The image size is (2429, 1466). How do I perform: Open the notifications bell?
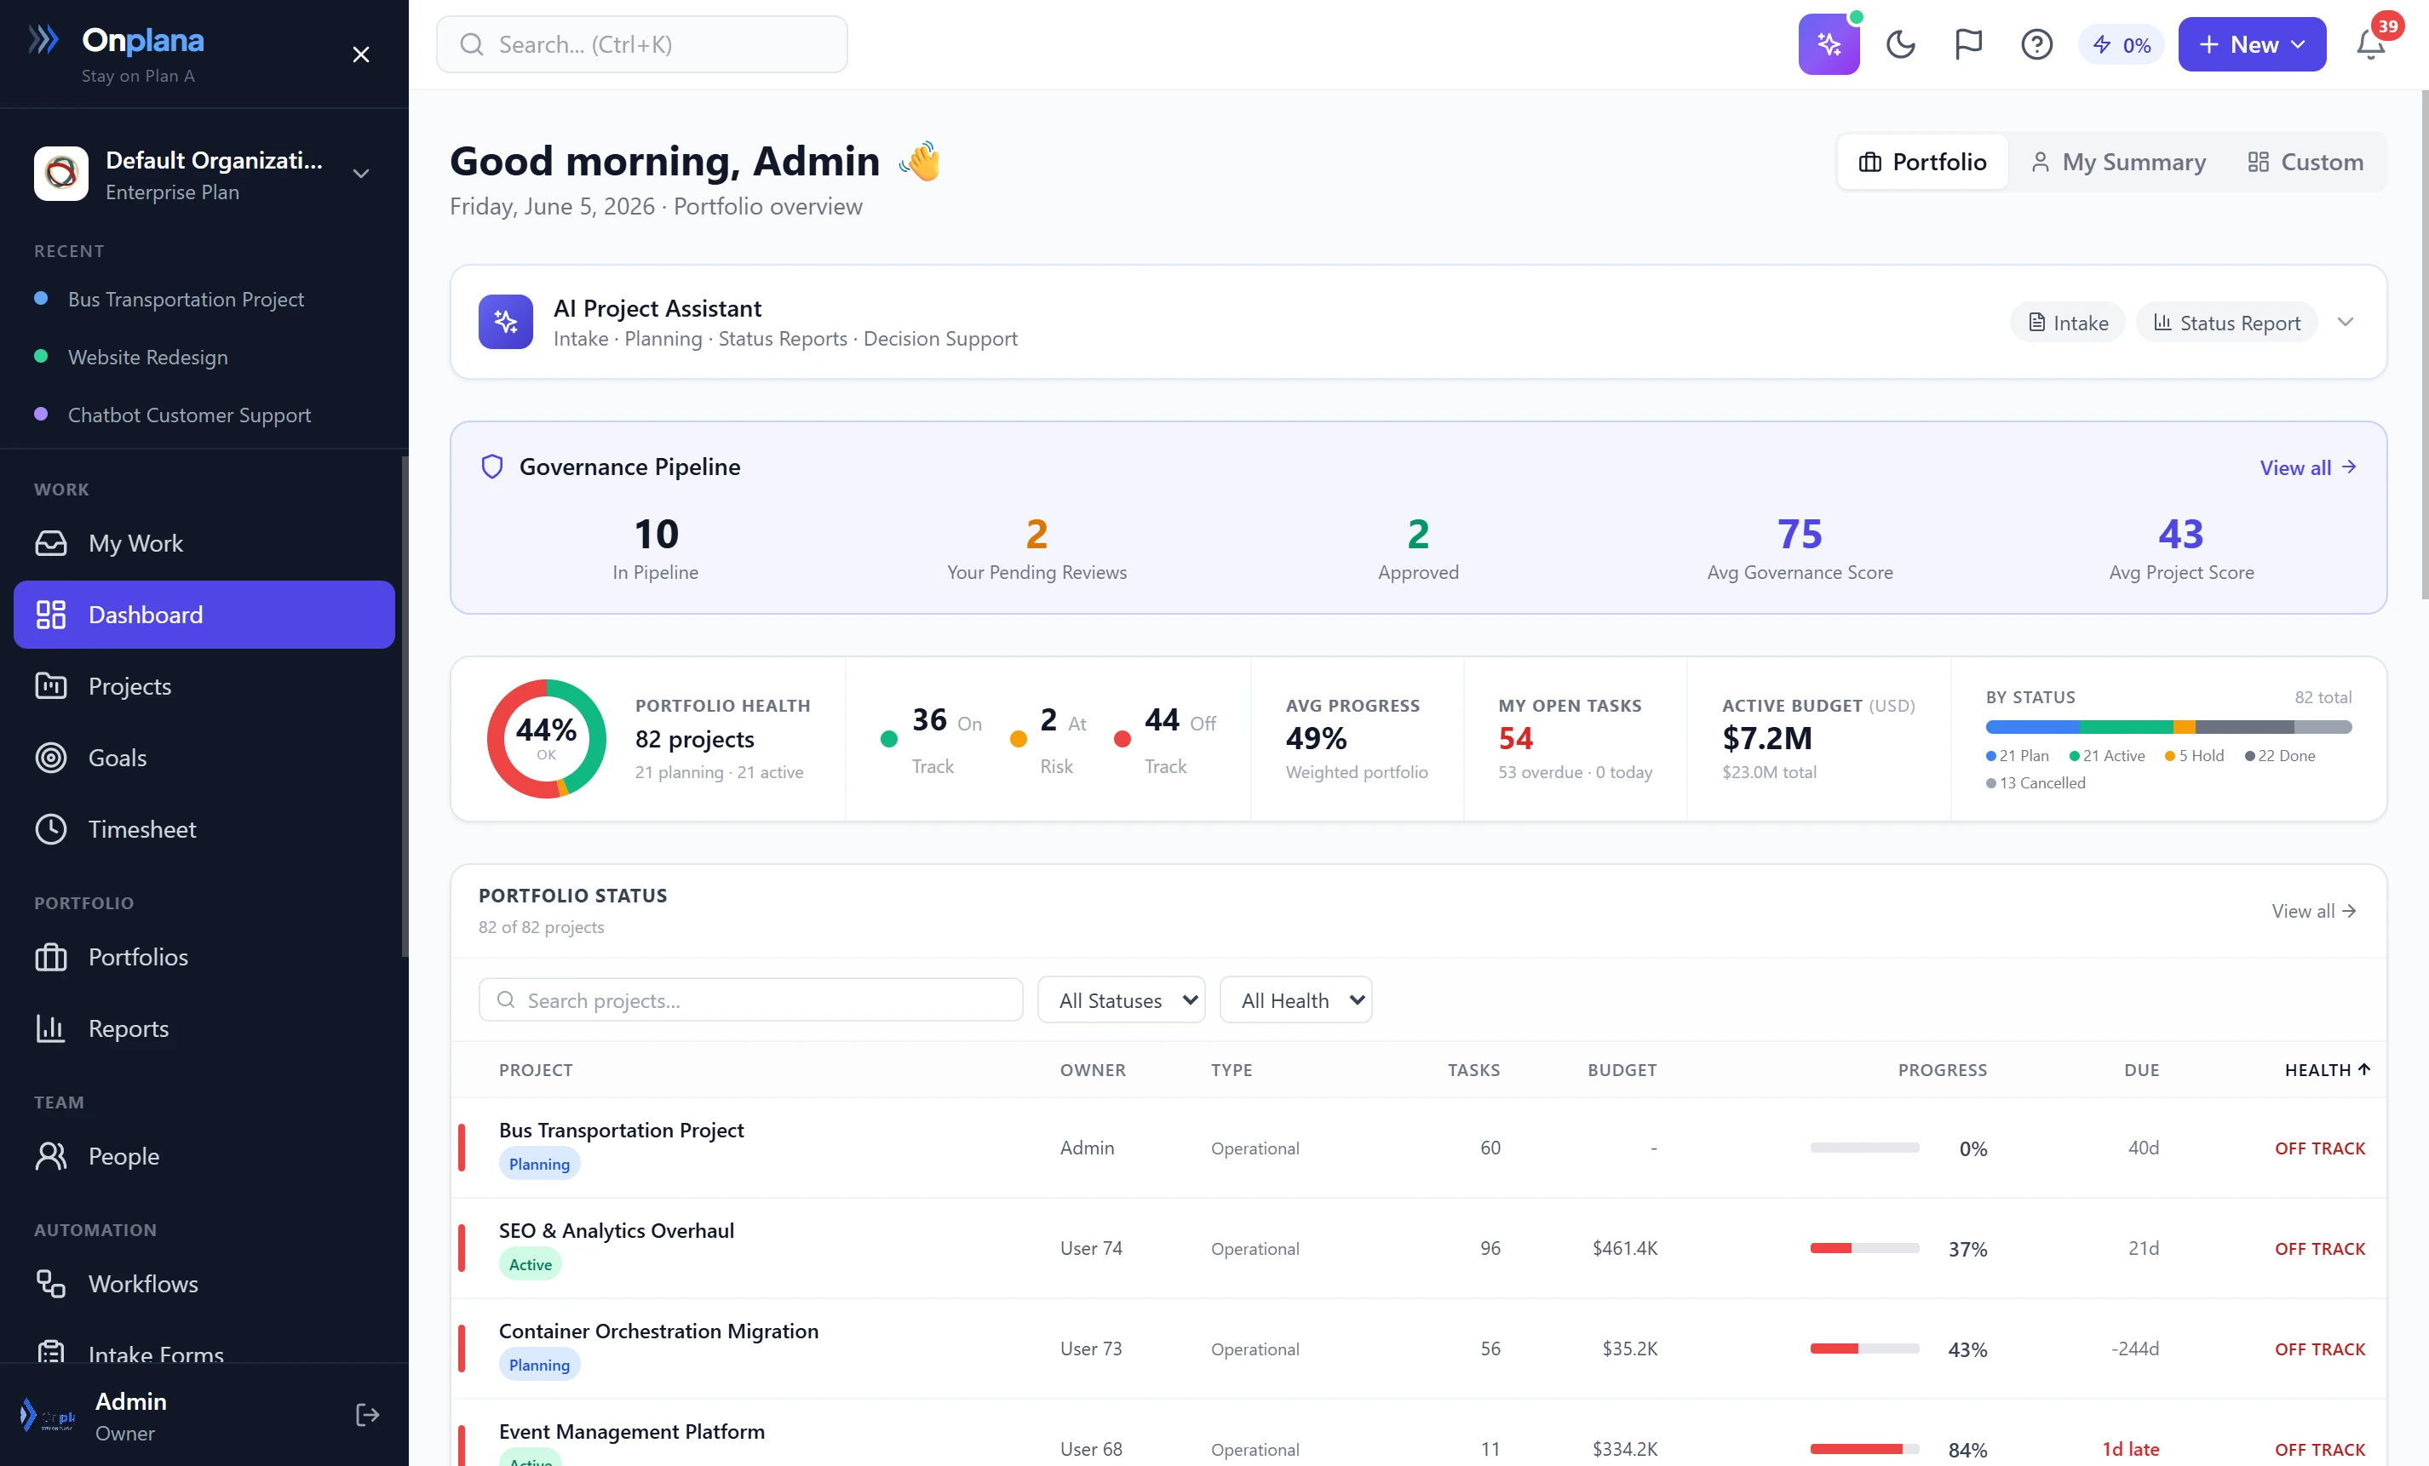[2371, 44]
